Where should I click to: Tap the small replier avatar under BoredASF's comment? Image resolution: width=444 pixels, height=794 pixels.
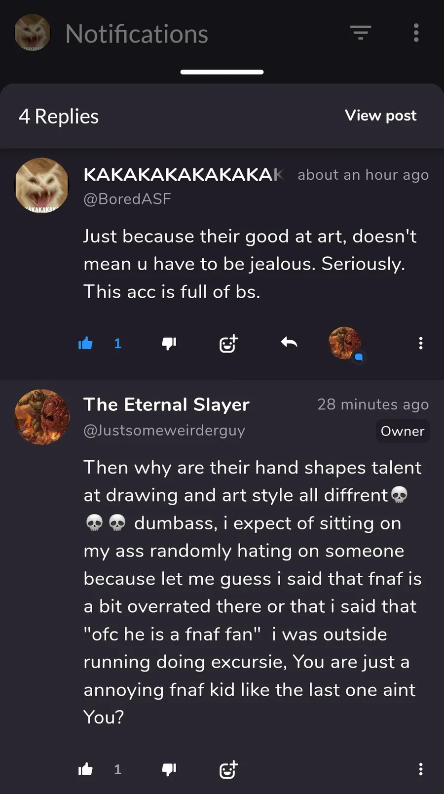(345, 343)
